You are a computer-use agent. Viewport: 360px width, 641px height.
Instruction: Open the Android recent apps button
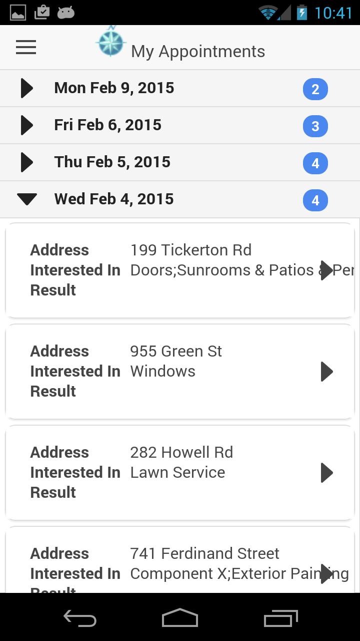(x=280, y=618)
